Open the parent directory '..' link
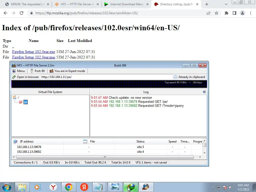The width and height of the screenshot is (256, 192). pyautogui.click(x=13, y=46)
